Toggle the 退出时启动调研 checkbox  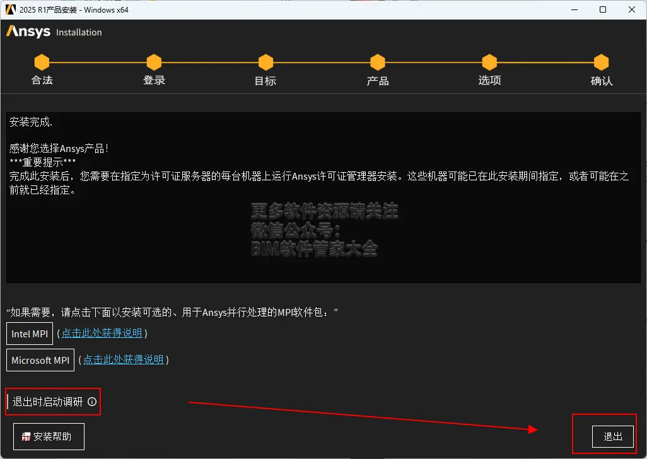pos(8,401)
